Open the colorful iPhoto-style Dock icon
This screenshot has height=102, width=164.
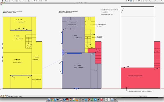(74, 99)
